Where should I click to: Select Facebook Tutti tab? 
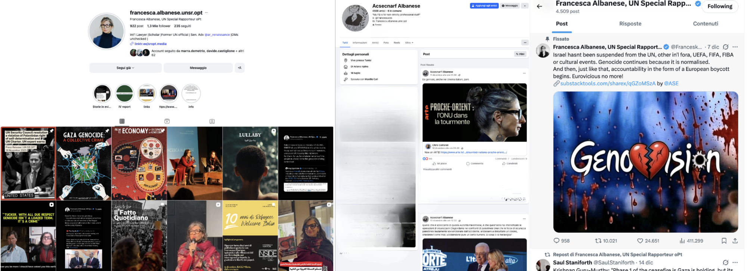point(345,43)
